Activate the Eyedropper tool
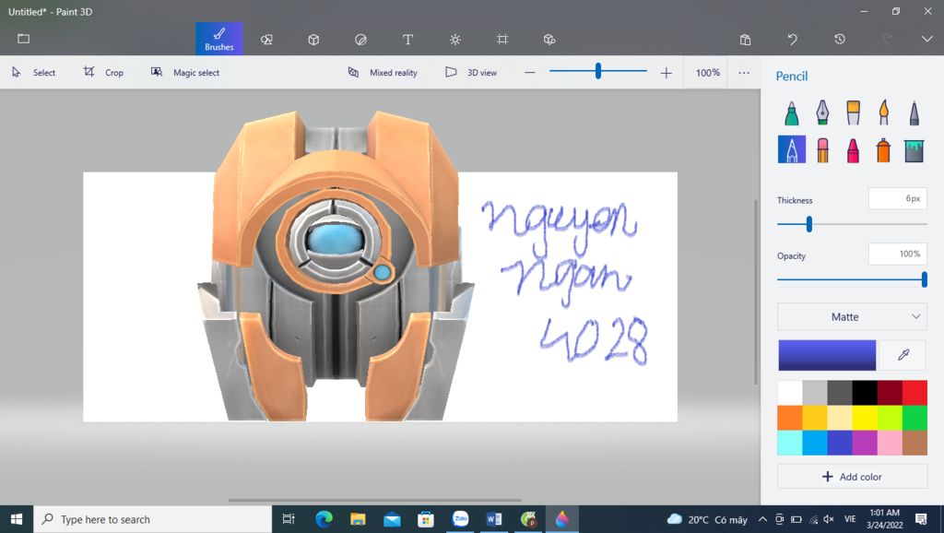 click(903, 355)
